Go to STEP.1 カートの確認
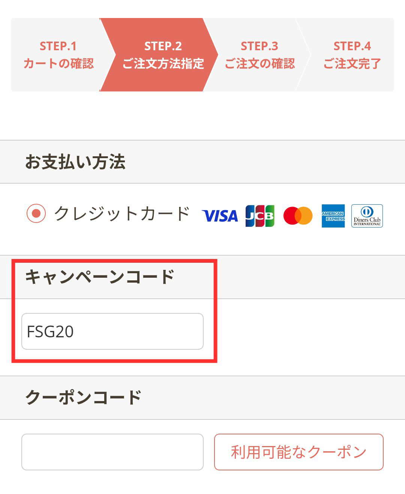 tap(58, 55)
